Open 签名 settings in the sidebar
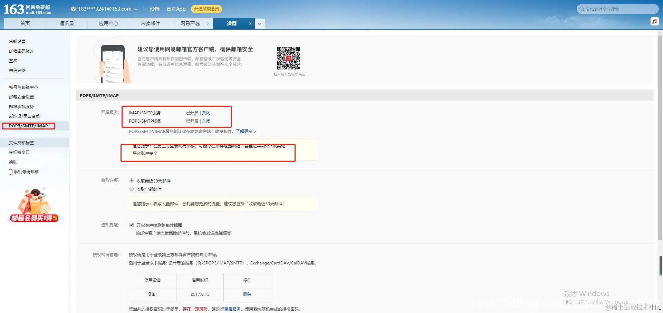 [x=13, y=61]
